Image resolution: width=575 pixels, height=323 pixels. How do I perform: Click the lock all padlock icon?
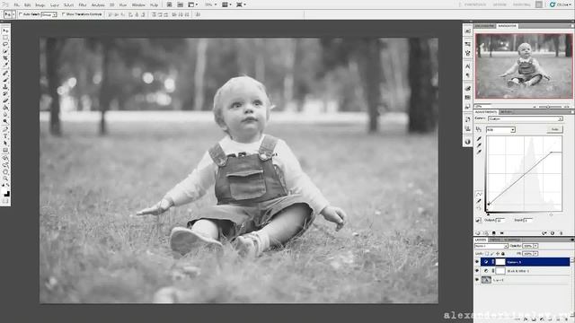pyautogui.click(x=503, y=253)
